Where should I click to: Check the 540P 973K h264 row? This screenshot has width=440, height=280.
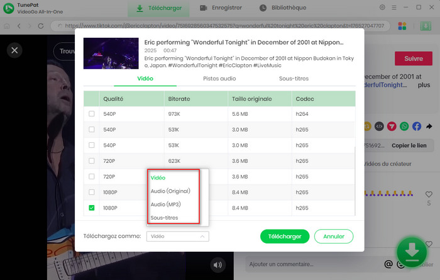pyautogui.click(x=92, y=114)
